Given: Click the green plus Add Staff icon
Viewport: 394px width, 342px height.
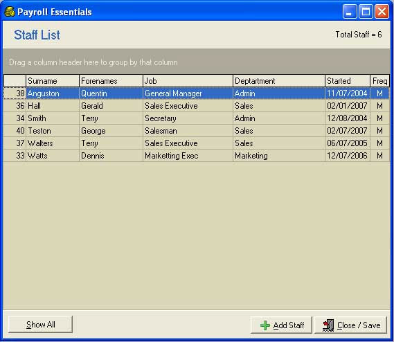Looking at the screenshot, I should (x=265, y=325).
